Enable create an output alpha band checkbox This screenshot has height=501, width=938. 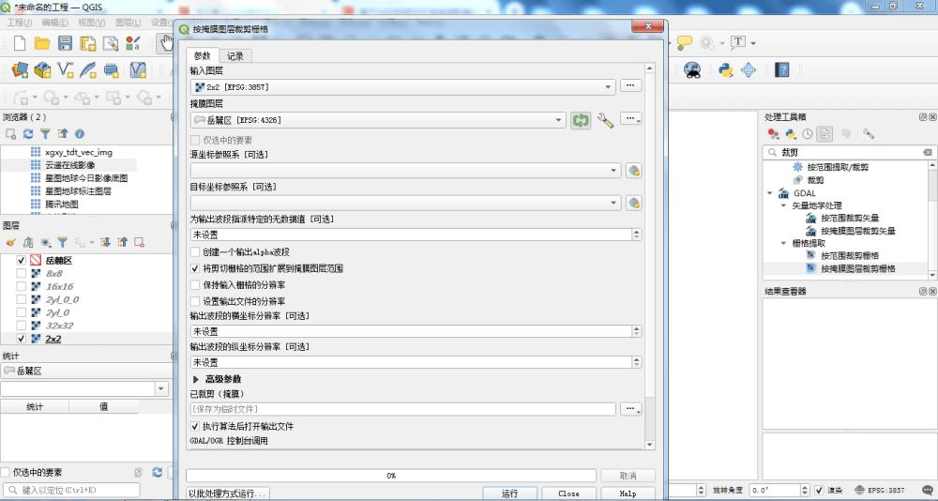tap(195, 252)
